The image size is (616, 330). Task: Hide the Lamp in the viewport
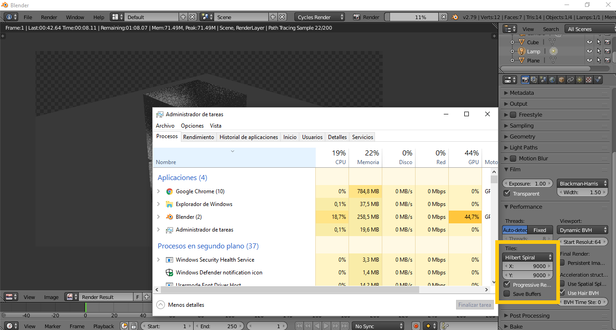pos(590,51)
